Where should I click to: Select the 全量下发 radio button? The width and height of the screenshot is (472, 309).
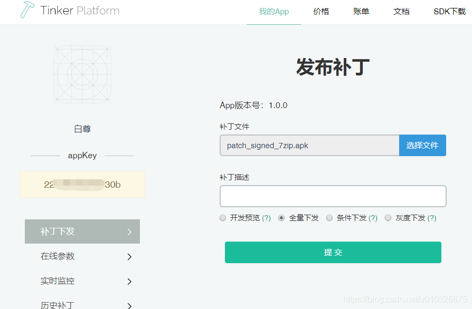[281, 218]
